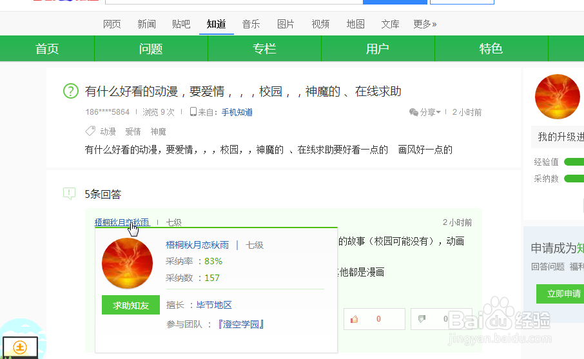The image size is (584, 359).
Task: Click the tag icon before 动漫
Action: [90, 131]
